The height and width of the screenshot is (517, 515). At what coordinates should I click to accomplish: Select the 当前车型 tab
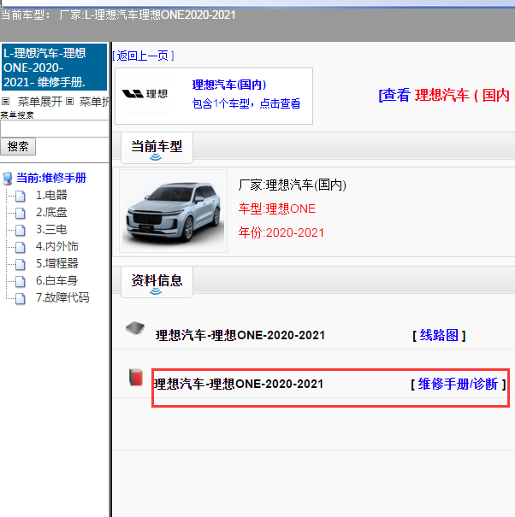click(157, 147)
